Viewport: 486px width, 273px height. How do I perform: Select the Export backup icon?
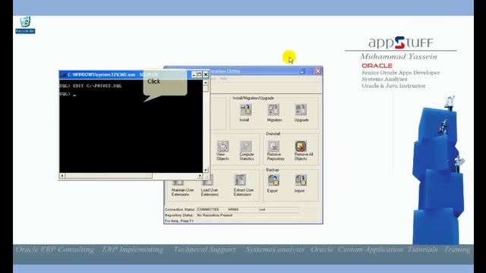(273, 180)
